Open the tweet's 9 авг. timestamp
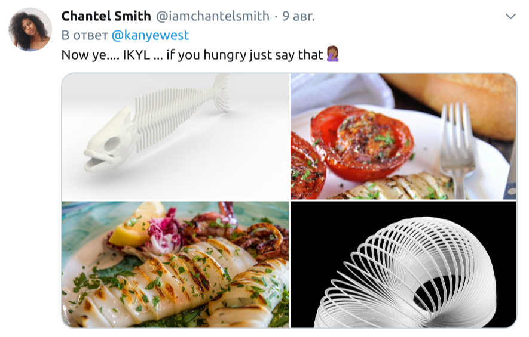529x337 pixels. [x=298, y=16]
